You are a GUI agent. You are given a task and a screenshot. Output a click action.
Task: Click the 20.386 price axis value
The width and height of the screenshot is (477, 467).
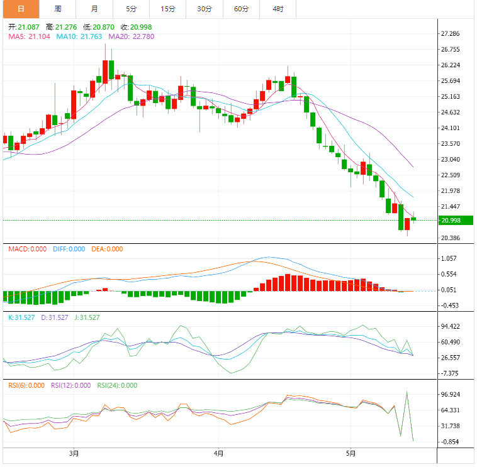(450, 238)
